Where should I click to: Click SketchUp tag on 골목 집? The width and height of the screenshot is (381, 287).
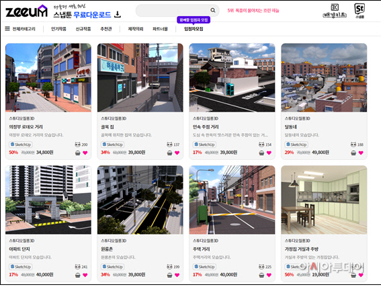[x=112, y=145]
